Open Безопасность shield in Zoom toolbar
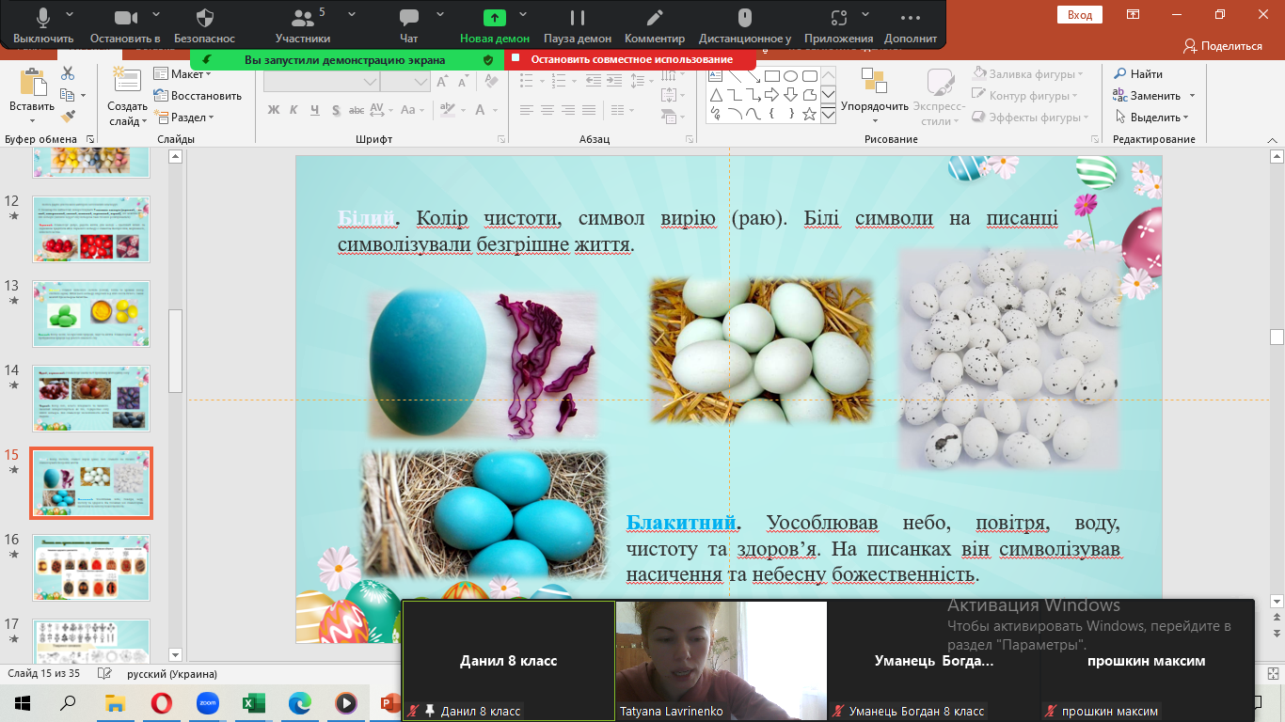Image resolution: width=1285 pixels, height=722 pixels. click(205, 25)
